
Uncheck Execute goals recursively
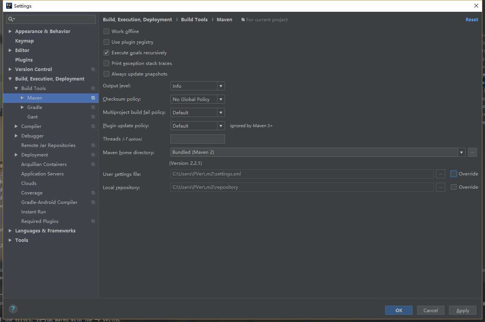(106, 52)
